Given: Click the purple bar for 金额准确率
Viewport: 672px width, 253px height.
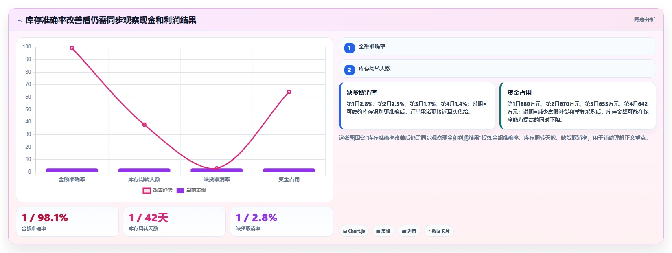Looking at the screenshot, I should point(72,170).
